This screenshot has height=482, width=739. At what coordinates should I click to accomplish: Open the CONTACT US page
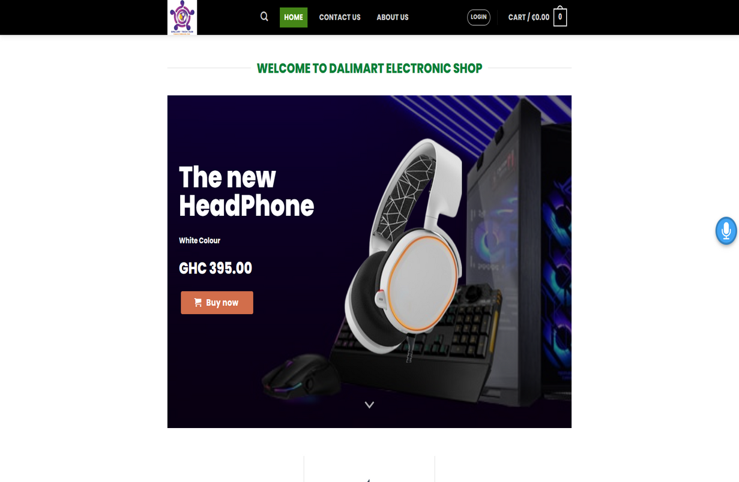340,17
